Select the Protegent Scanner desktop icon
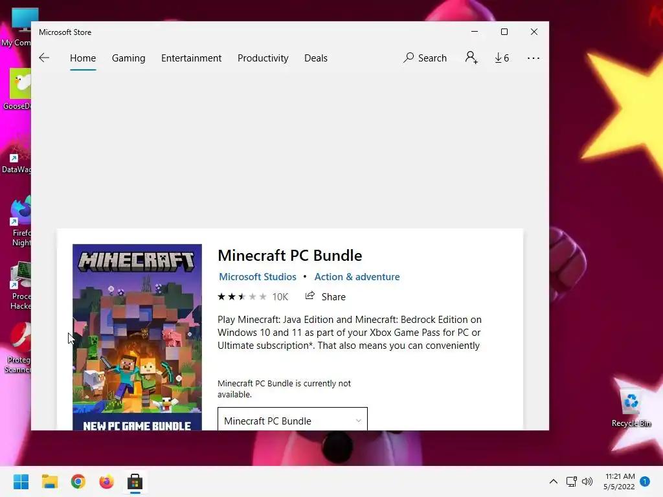 [x=17, y=348]
